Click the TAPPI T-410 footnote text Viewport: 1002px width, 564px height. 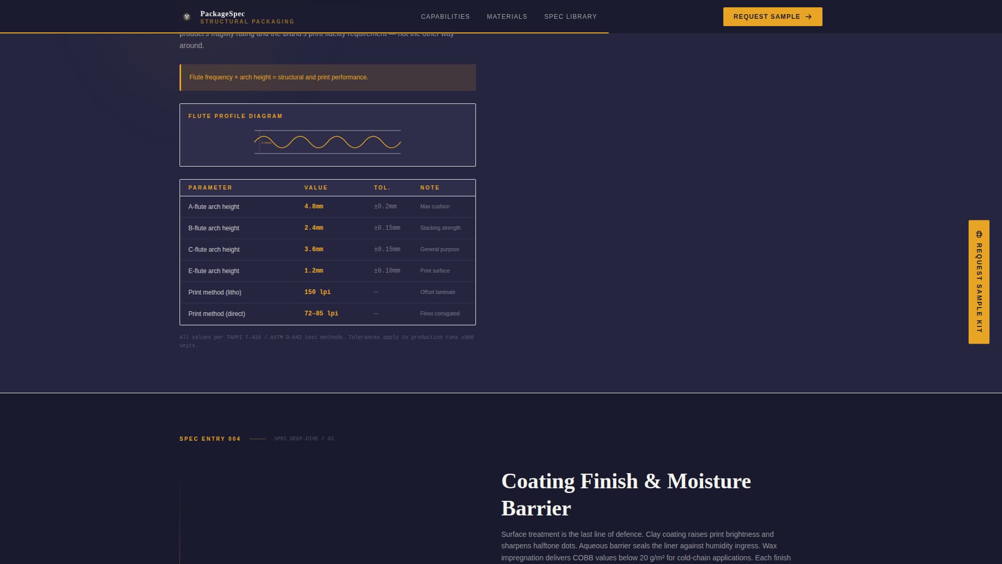[327, 341]
